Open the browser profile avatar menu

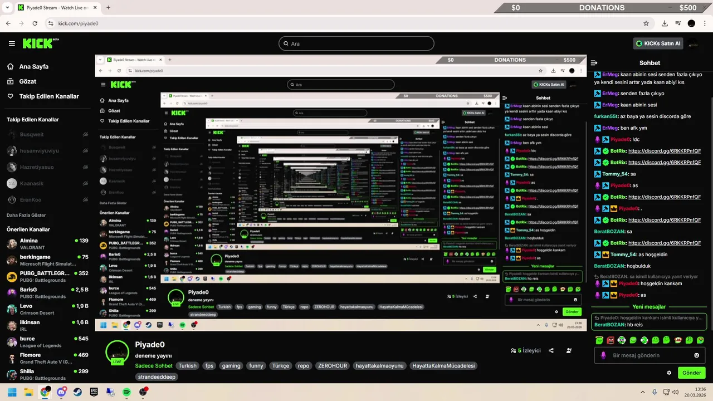(691, 23)
